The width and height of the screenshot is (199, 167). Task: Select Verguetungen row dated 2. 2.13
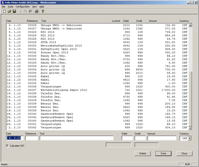[x=97, y=128]
